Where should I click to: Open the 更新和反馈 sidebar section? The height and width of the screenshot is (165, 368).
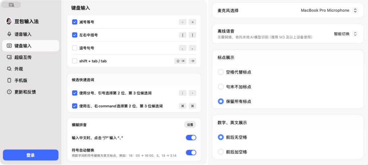[x=31, y=92]
